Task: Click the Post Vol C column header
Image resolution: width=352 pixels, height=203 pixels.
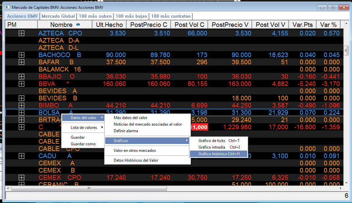Action: pyautogui.click(x=189, y=25)
